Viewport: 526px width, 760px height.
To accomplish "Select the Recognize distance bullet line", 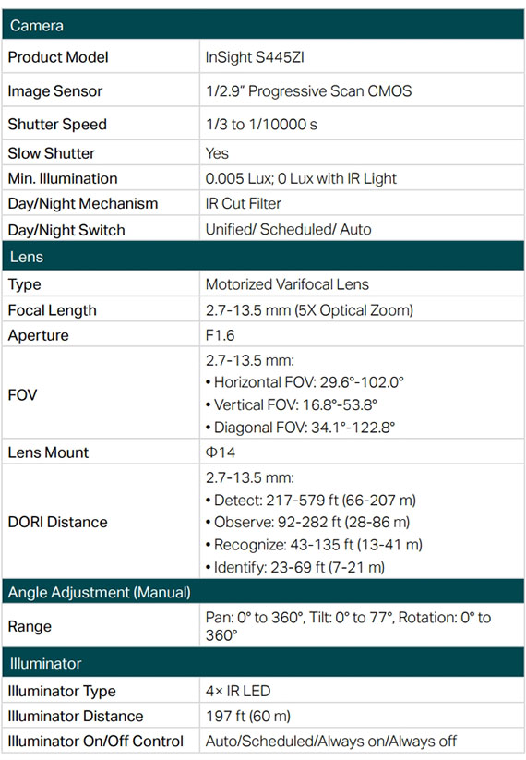I will tap(314, 545).
